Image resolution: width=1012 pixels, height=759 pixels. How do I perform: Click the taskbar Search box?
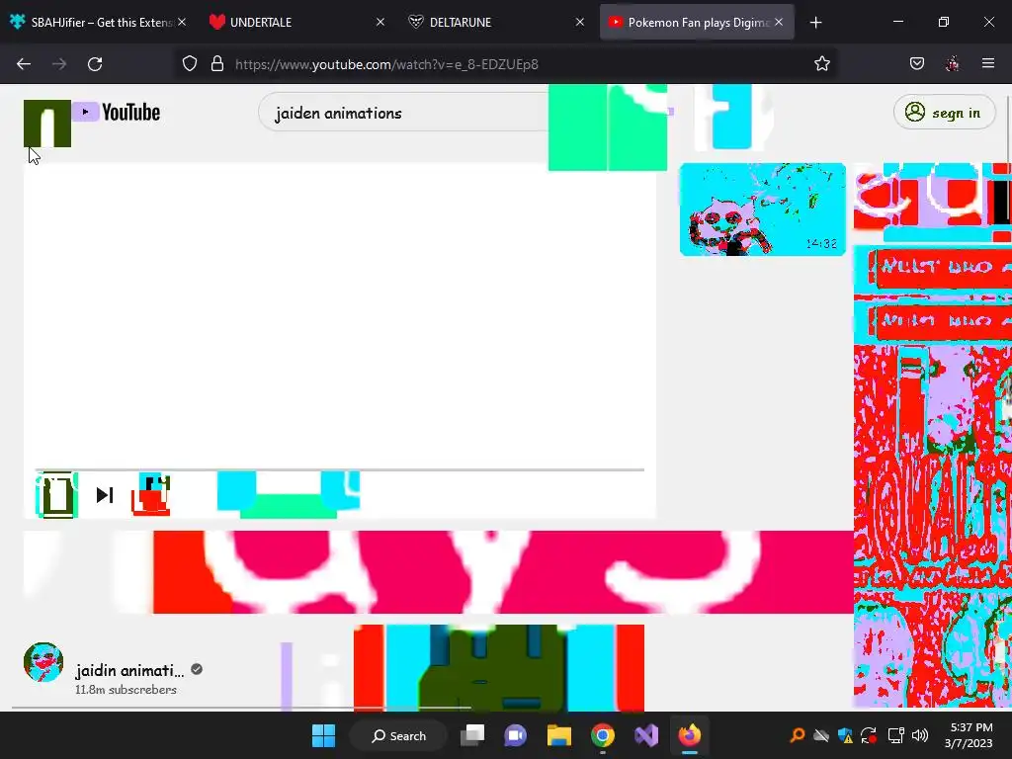pyautogui.click(x=398, y=735)
